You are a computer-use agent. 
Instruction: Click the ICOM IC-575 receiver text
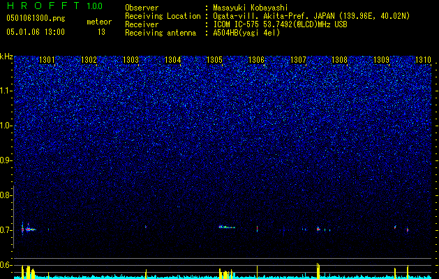pyautogui.click(x=280, y=24)
